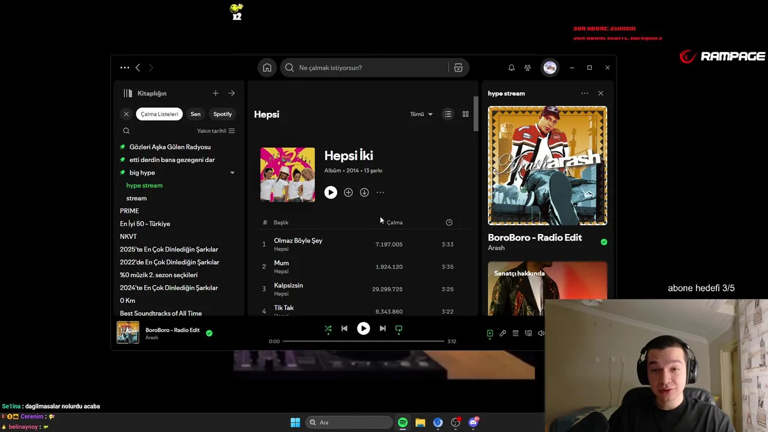Open Yakın tarihli sort options
This screenshot has height=432, width=768.
(216, 131)
